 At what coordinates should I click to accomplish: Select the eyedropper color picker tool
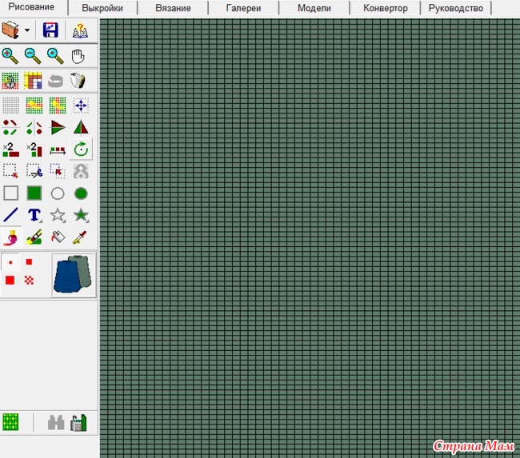point(81,237)
